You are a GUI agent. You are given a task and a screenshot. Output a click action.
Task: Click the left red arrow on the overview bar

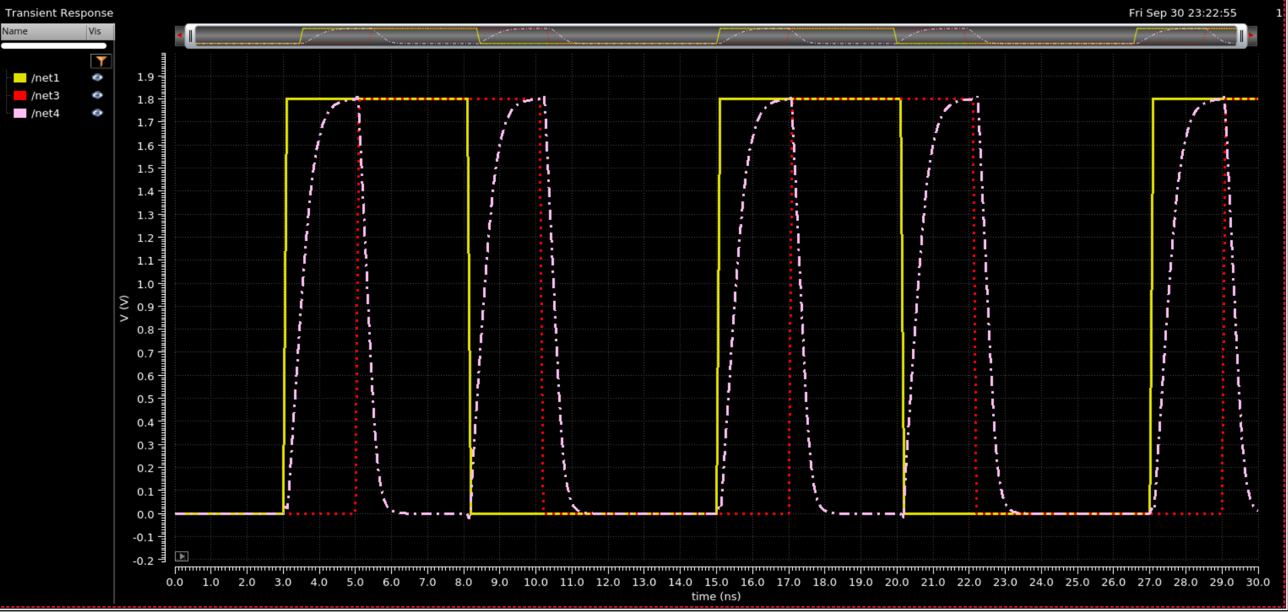179,35
